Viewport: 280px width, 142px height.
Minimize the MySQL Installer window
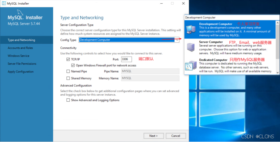(x=162, y=3)
